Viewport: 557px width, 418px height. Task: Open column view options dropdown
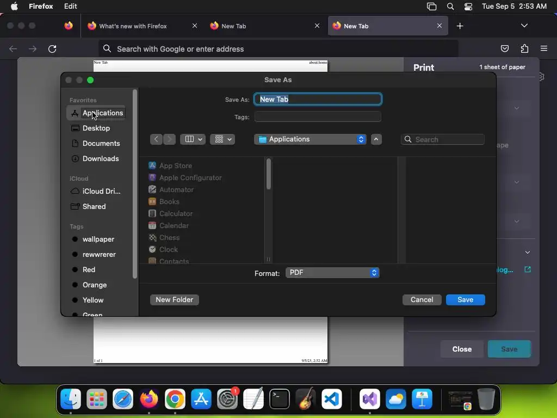coord(193,139)
